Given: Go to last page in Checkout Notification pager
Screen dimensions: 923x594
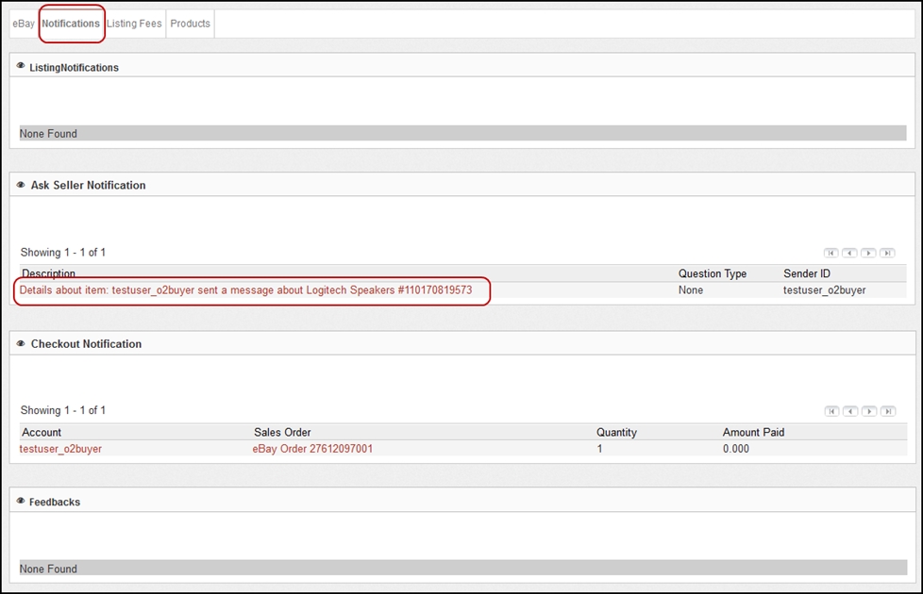Looking at the screenshot, I should (x=888, y=411).
